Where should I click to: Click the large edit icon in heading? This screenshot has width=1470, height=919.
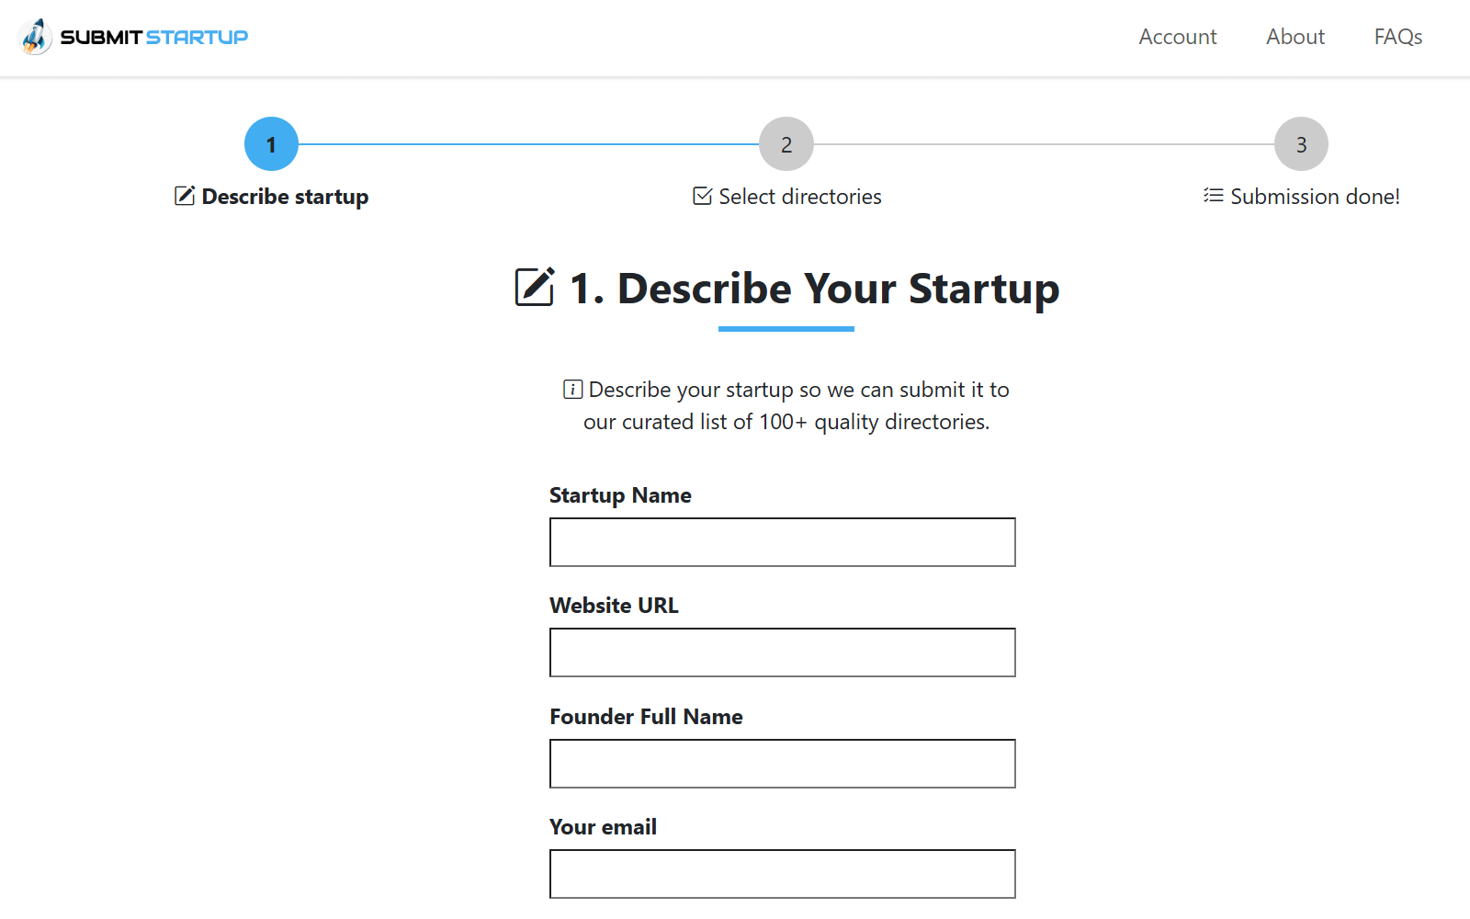[535, 287]
